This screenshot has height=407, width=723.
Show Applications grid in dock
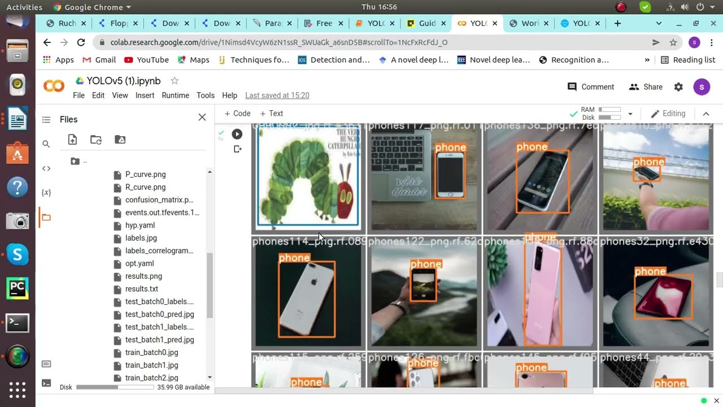pos(18,390)
